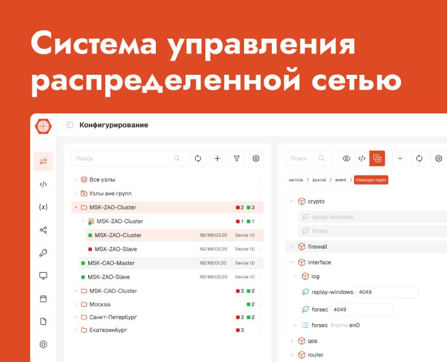This screenshot has width=447, height=362.
Task: Open the configuration sliders sidebar icon
Action: (43, 162)
